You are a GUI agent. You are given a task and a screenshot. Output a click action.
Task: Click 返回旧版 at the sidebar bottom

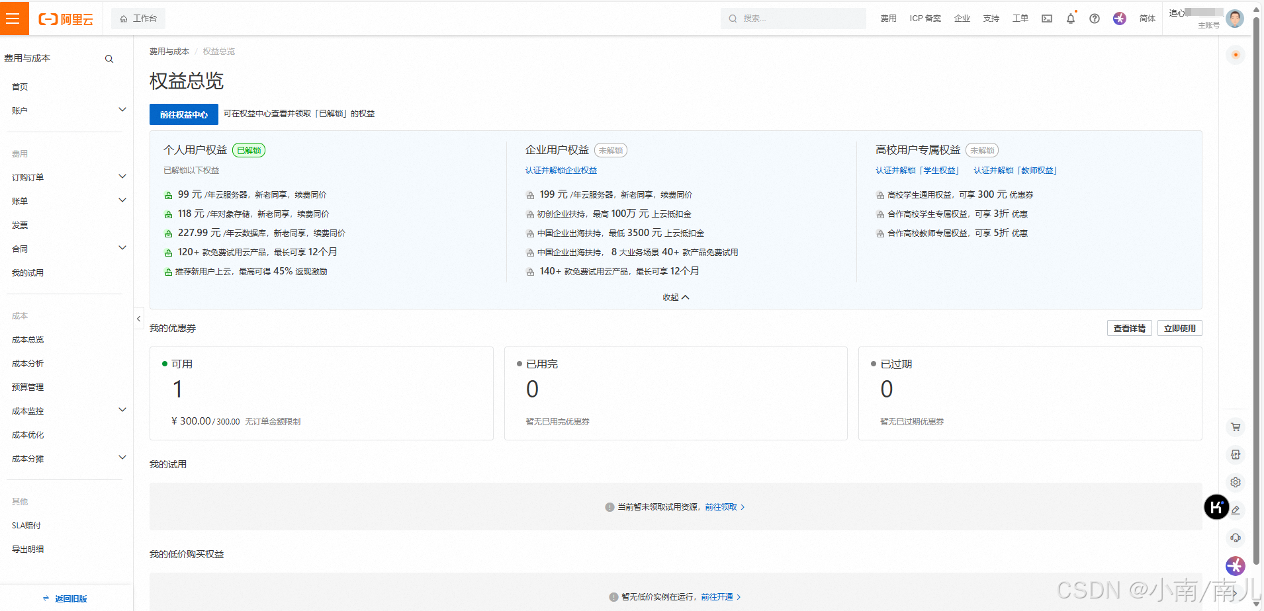(65, 599)
